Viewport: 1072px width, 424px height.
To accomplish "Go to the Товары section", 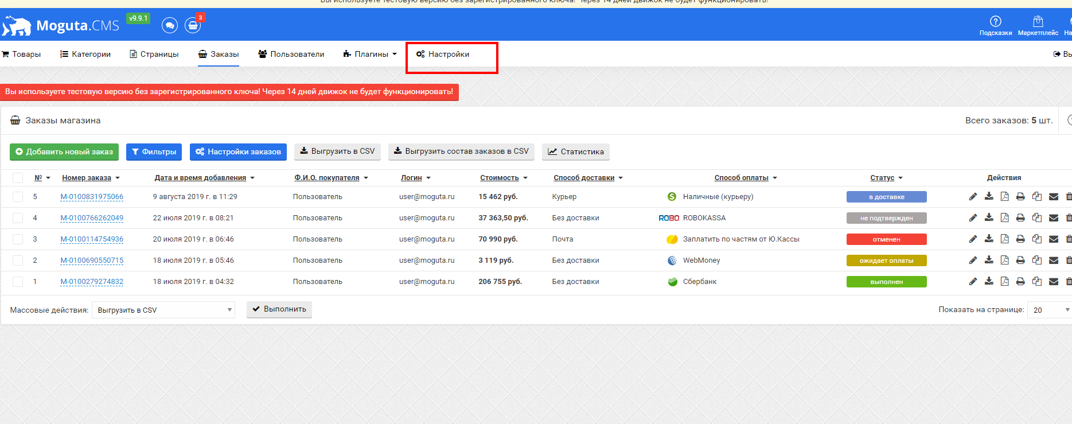I will click(21, 54).
